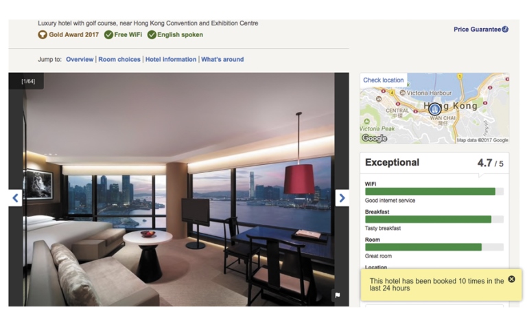Click the Breakfast rating bar

[434, 219]
